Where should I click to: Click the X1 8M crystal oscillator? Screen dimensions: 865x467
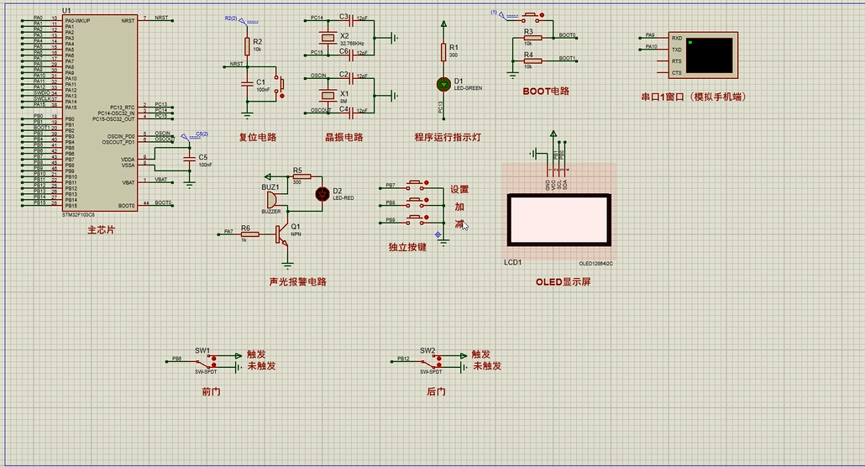pos(328,94)
